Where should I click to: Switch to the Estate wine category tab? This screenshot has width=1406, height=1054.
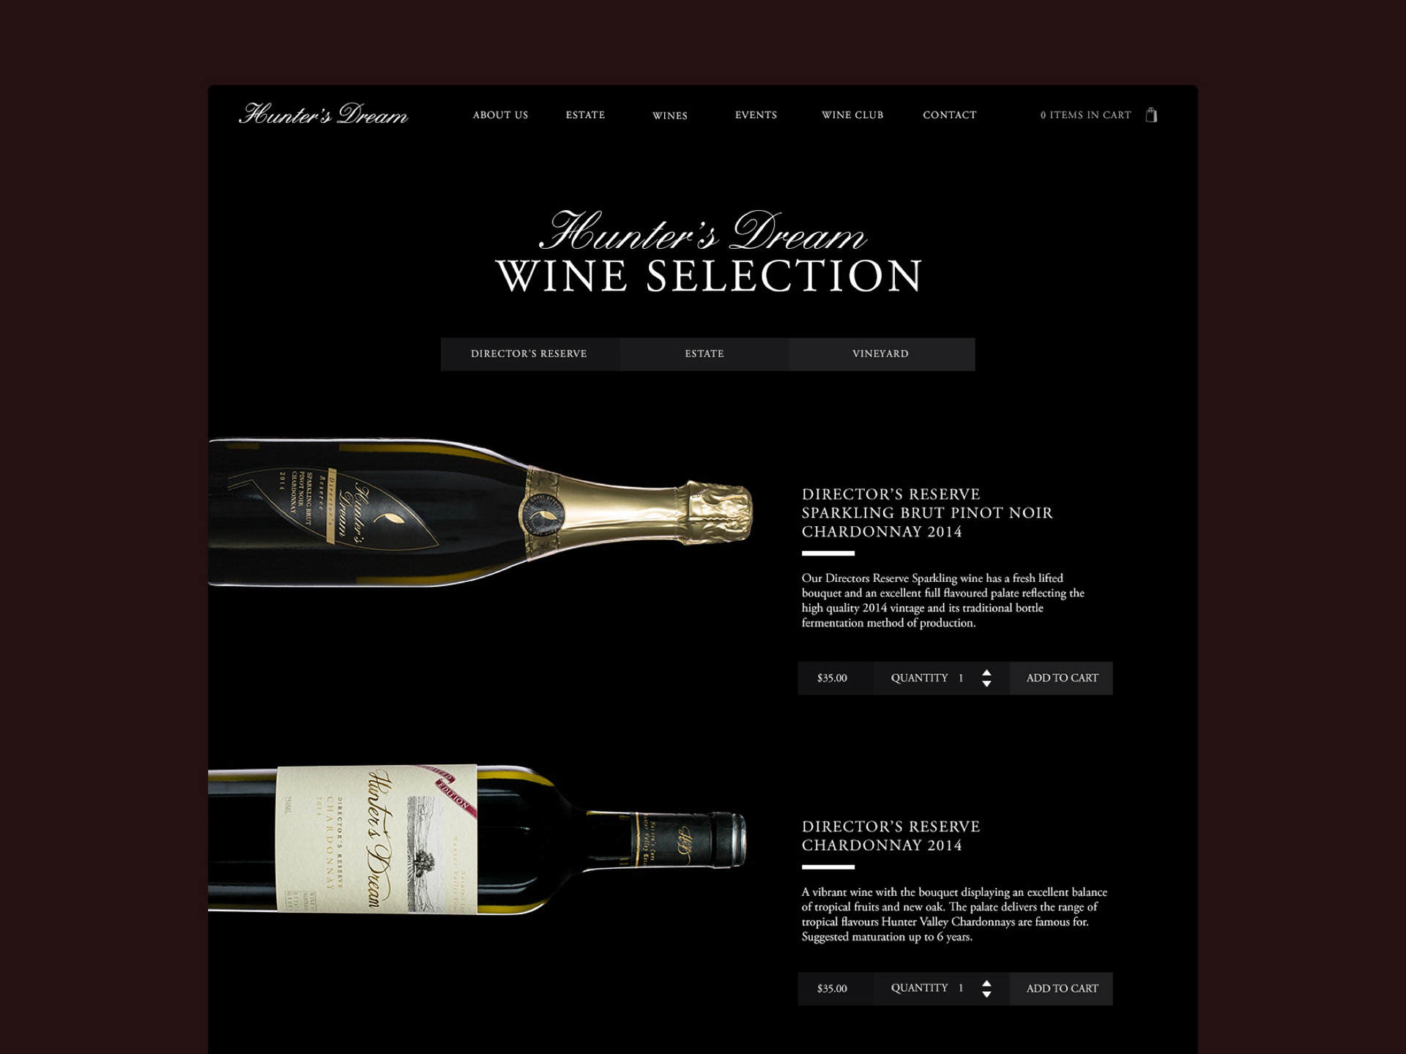pyautogui.click(x=704, y=354)
